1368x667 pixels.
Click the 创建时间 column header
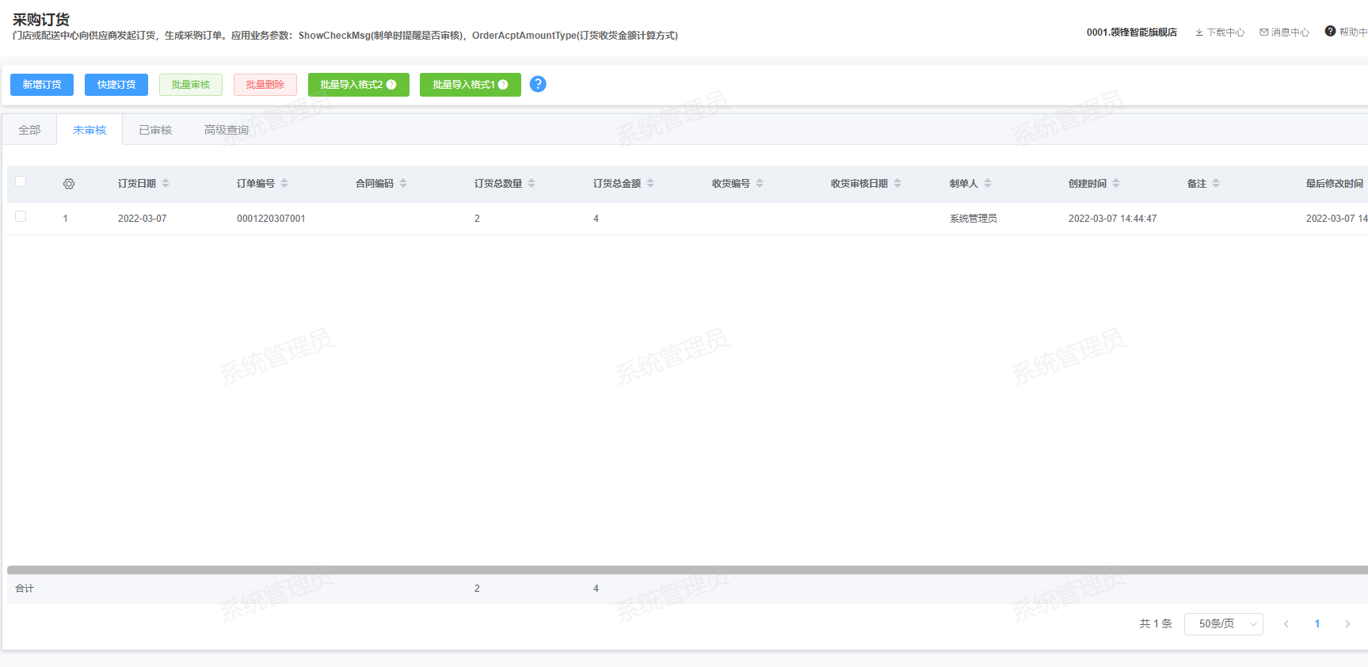(1088, 184)
